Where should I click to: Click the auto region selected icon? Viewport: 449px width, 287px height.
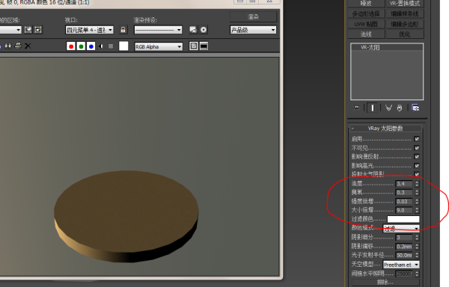(38, 30)
